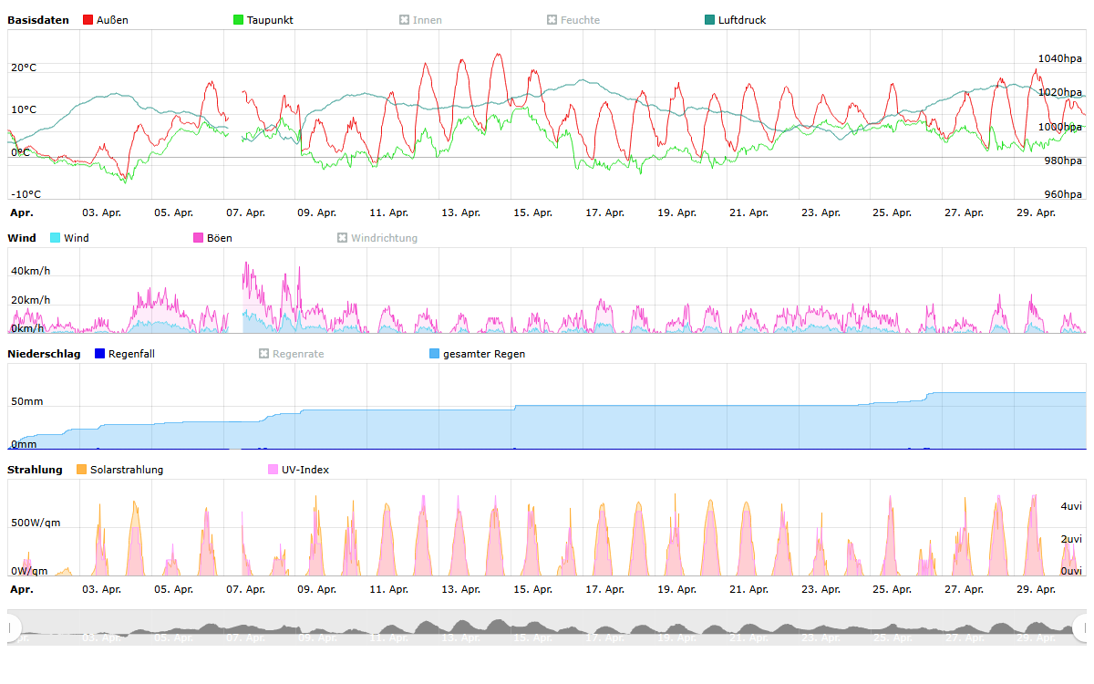Click the Basisdaten chart section title
The image size is (1094, 684).
click(38, 20)
